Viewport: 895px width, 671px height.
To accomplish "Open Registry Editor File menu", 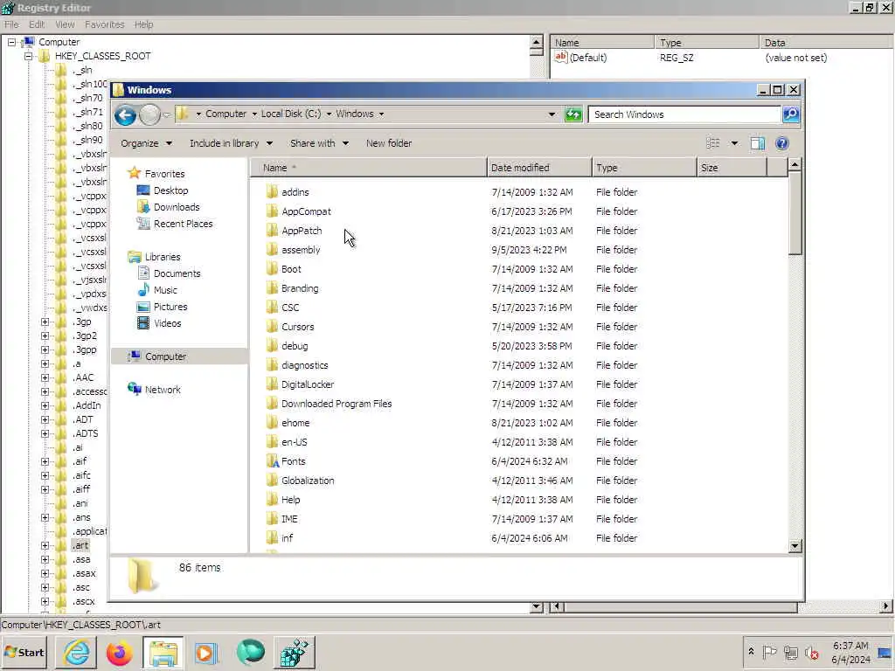I will [x=11, y=24].
